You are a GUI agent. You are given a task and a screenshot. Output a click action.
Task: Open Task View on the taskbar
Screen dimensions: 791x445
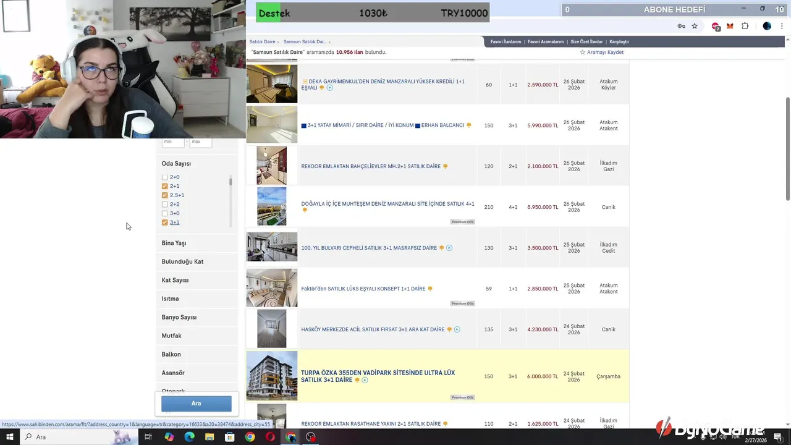[x=148, y=437]
